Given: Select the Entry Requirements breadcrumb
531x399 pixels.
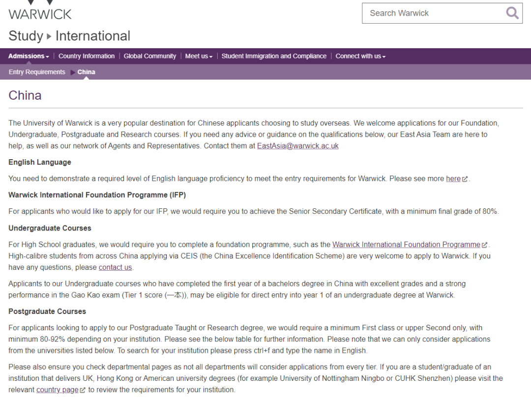Looking at the screenshot, I should 37,72.
